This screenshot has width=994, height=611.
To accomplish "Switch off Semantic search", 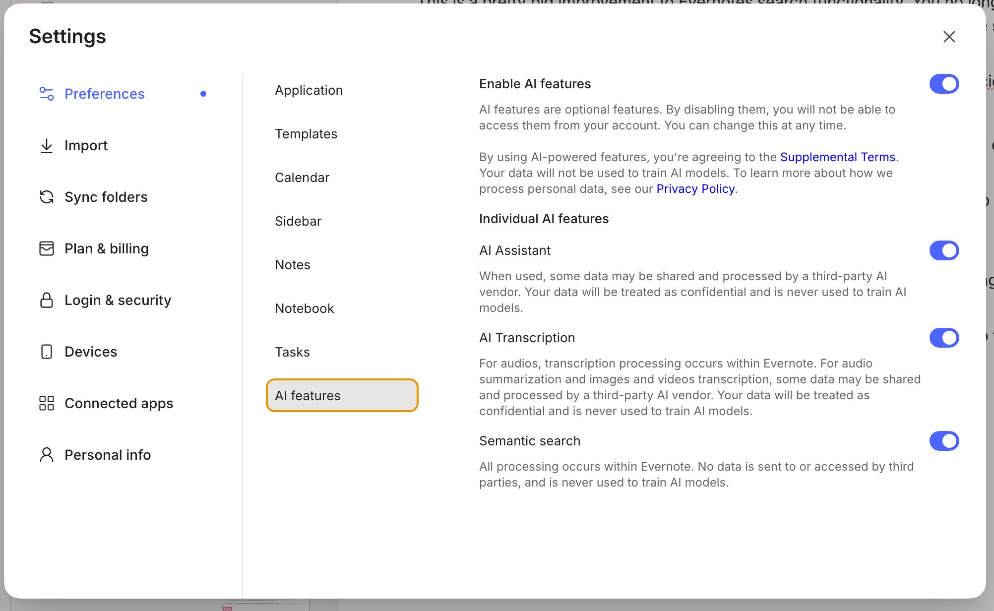I will [x=944, y=441].
